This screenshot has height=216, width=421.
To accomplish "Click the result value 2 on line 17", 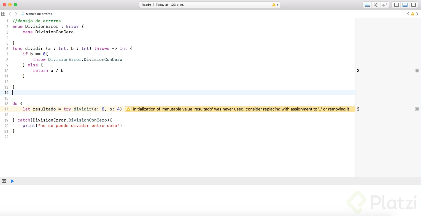I will (358, 109).
